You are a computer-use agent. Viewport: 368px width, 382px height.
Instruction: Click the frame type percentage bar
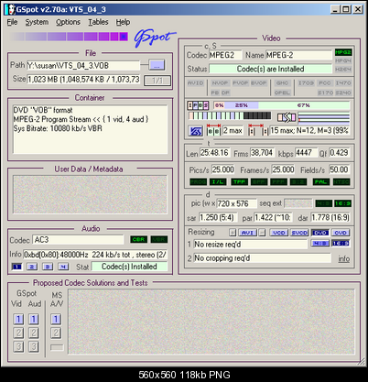(281, 105)
